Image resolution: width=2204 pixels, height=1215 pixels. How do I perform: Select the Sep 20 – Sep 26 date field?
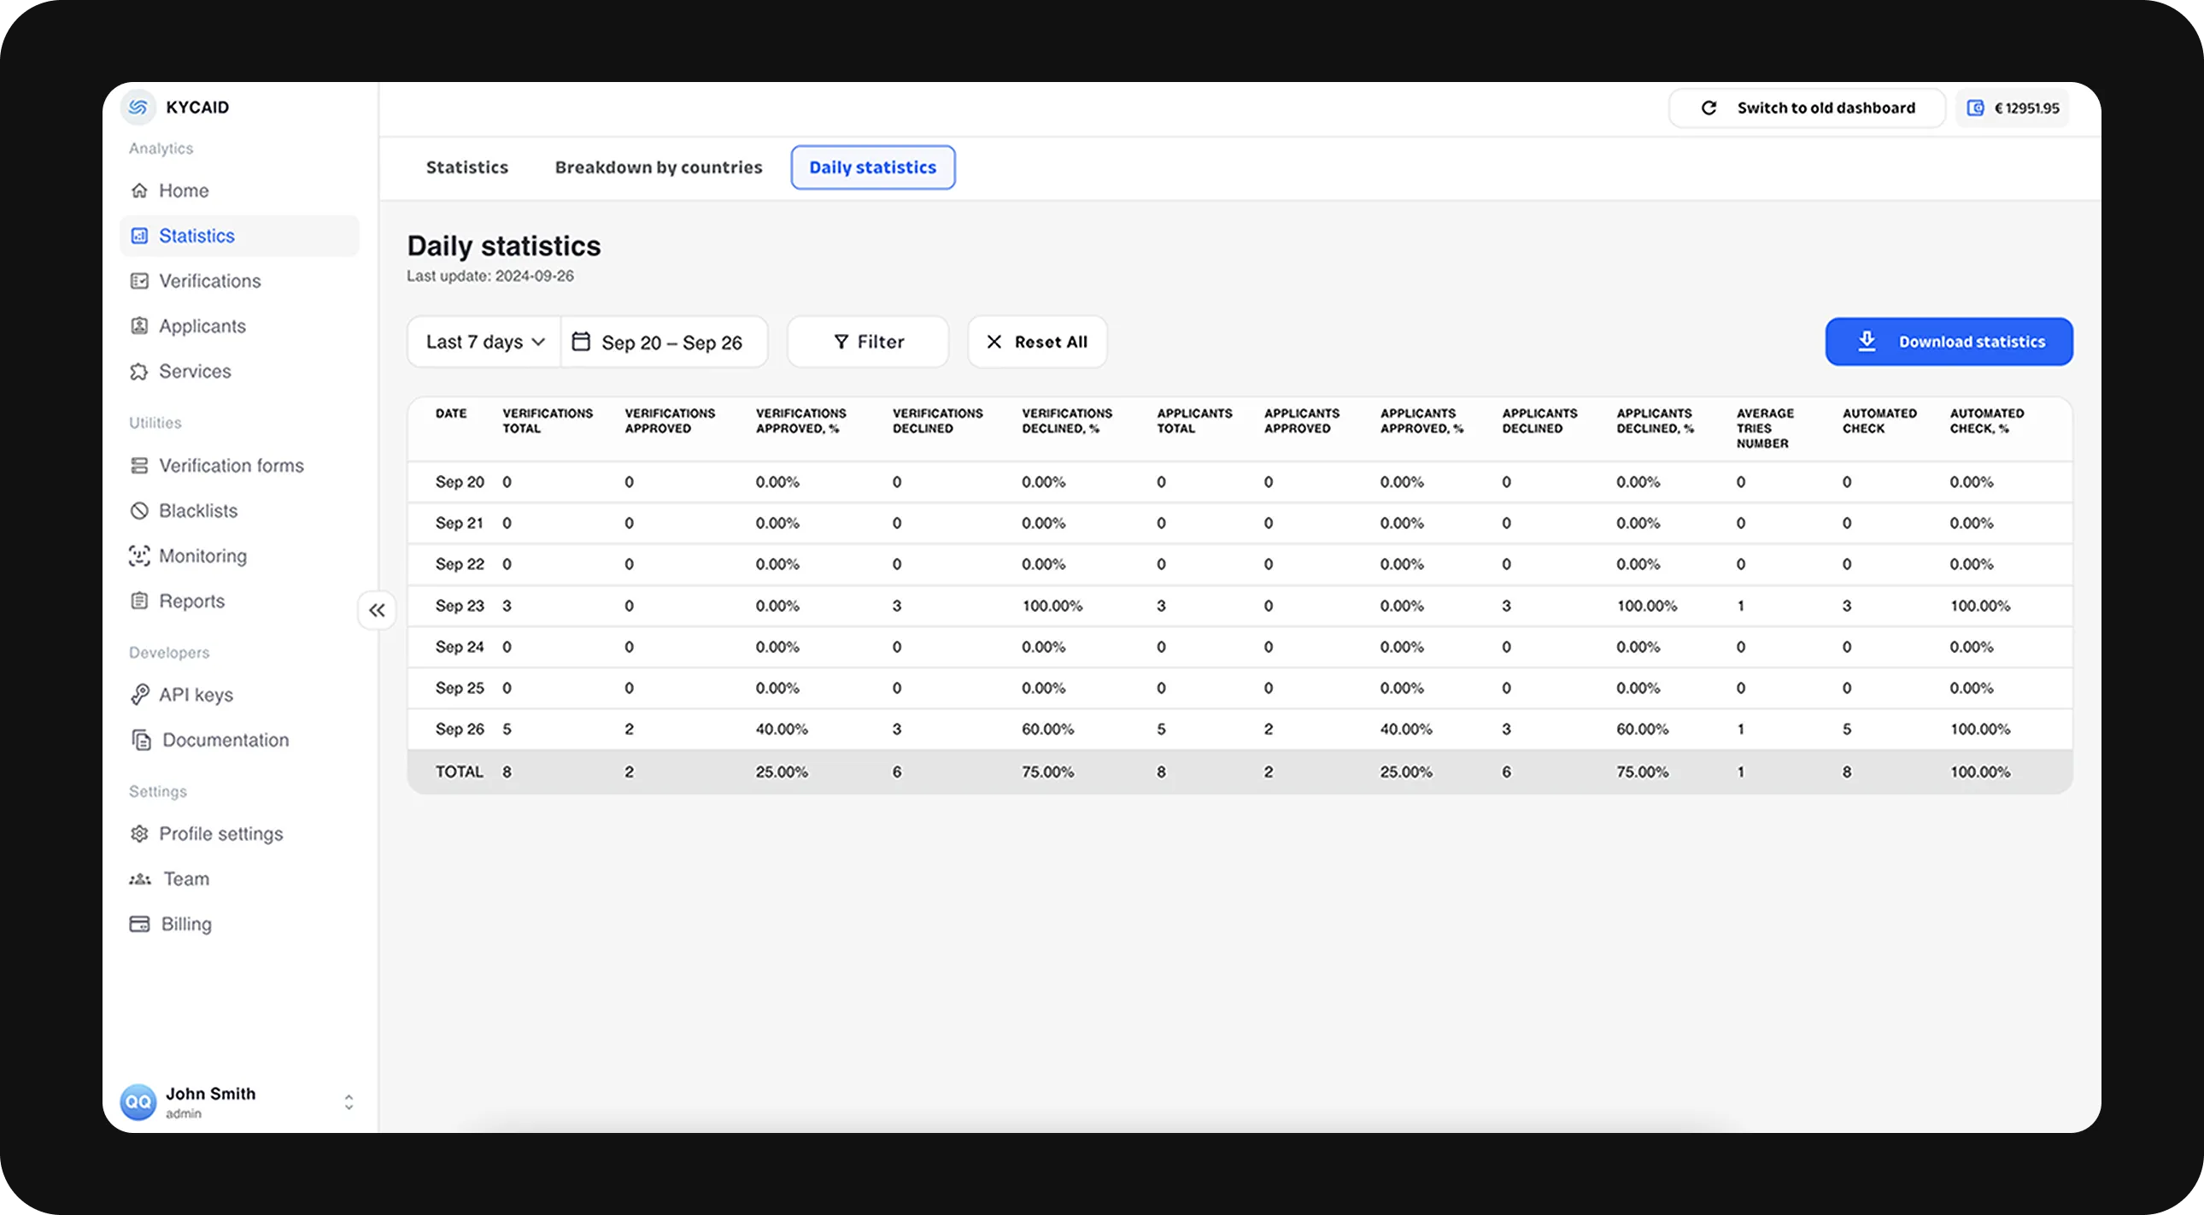pos(671,343)
